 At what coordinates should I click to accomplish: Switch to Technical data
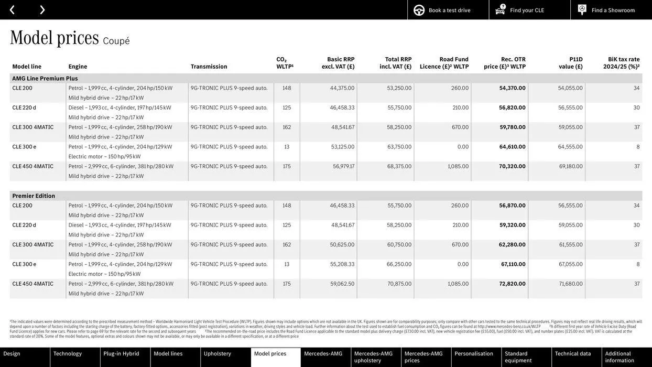pyautogui.click(x=572, y=354)
